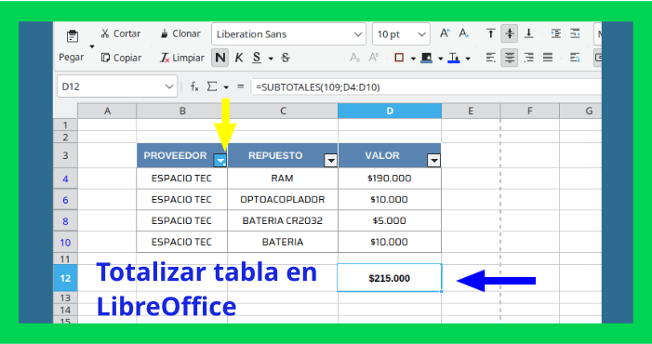This screenshot has height=344, width=652.
Task: Select row 12 header
Action: [x=65, y=278]
